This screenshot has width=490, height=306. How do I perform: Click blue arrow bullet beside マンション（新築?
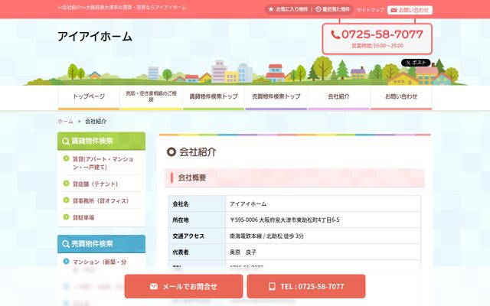pos(66,262)
